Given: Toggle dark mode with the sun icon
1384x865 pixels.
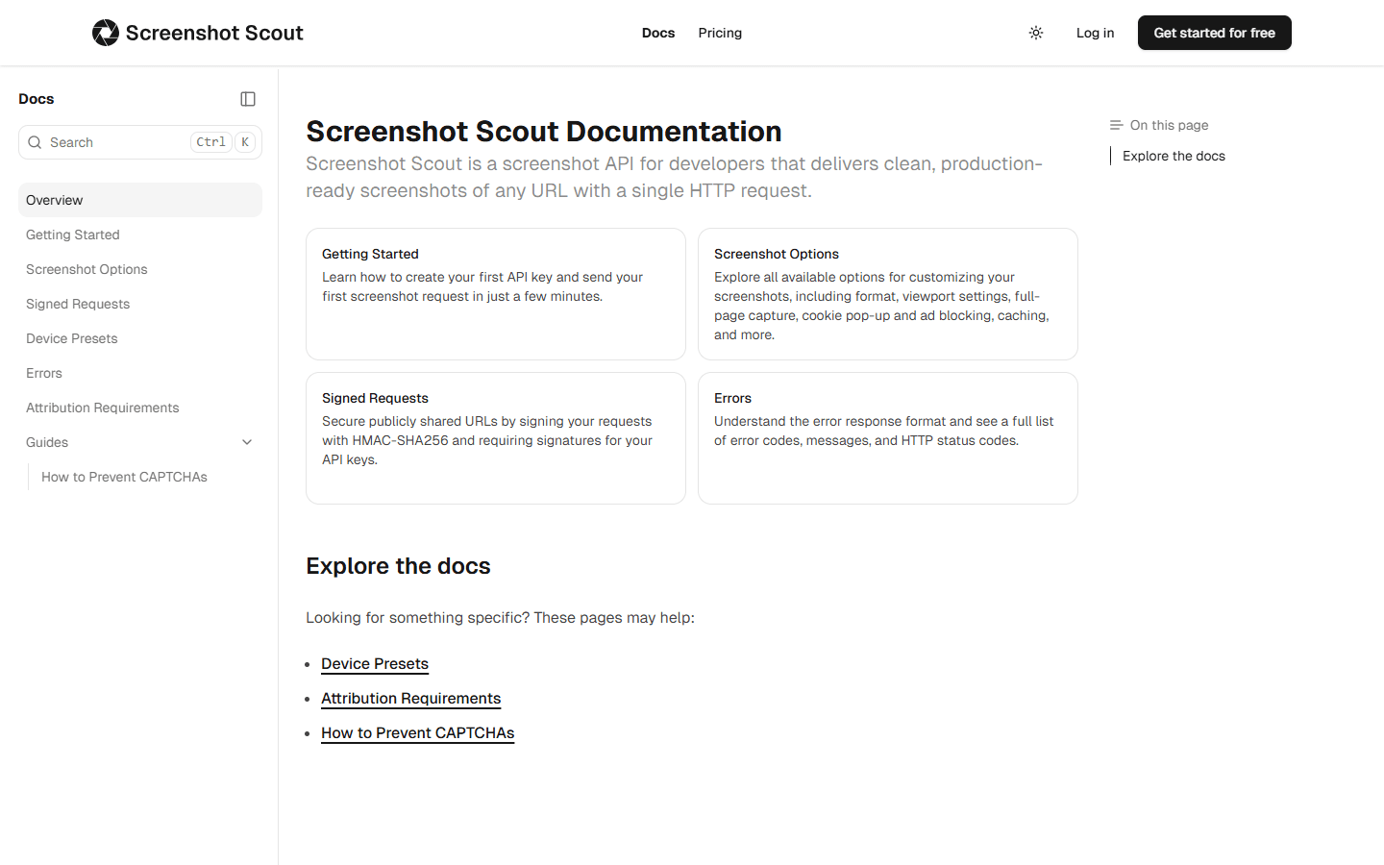Looking at the screenshot, I should click(x=1036, y=32).
